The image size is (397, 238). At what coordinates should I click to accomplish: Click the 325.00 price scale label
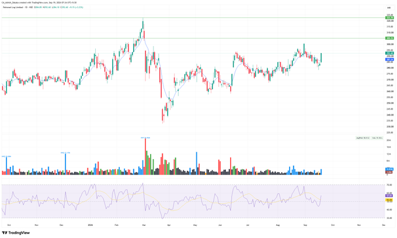pyautogui.click(x=390, y=15)
